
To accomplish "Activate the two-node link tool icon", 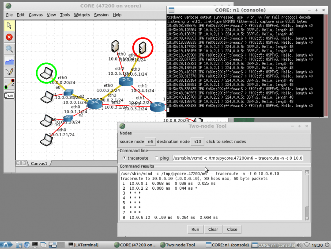I will (x=9, y=84).
